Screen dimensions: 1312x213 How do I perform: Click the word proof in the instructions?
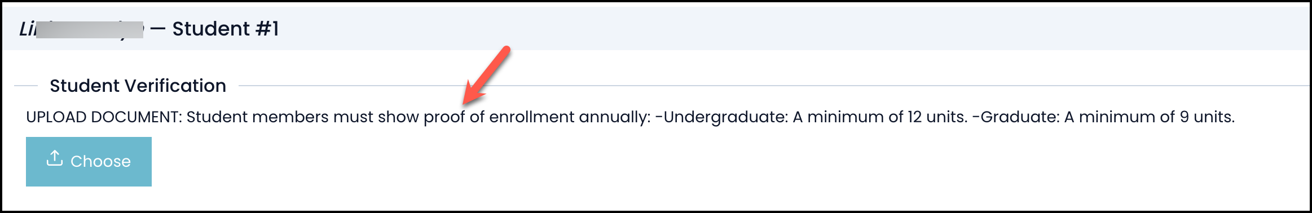point(444,117)
